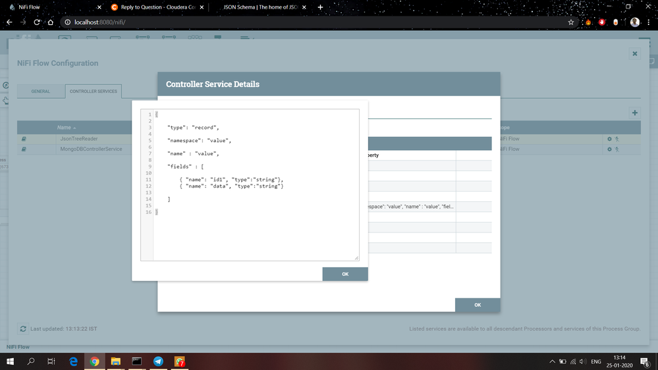Open a new browser tab
This screenshot has height=370, width=658.
coord(320,7)
